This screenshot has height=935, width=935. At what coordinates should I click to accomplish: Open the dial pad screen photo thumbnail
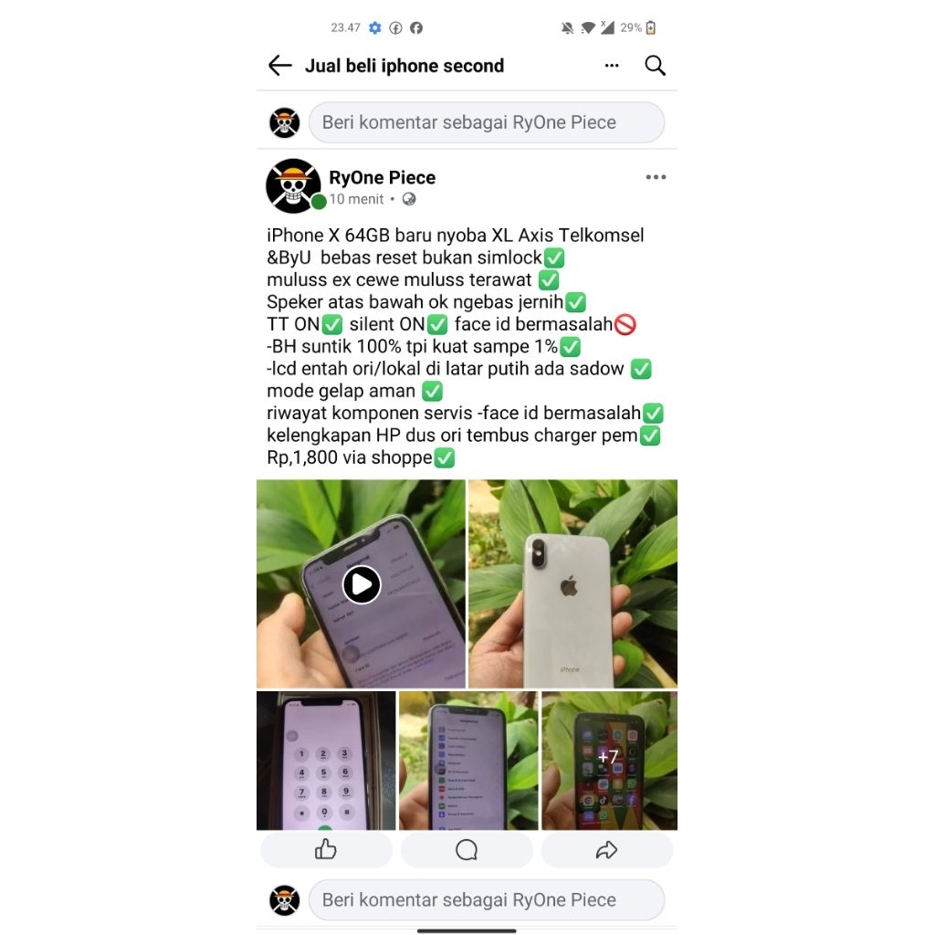[326, 759]
